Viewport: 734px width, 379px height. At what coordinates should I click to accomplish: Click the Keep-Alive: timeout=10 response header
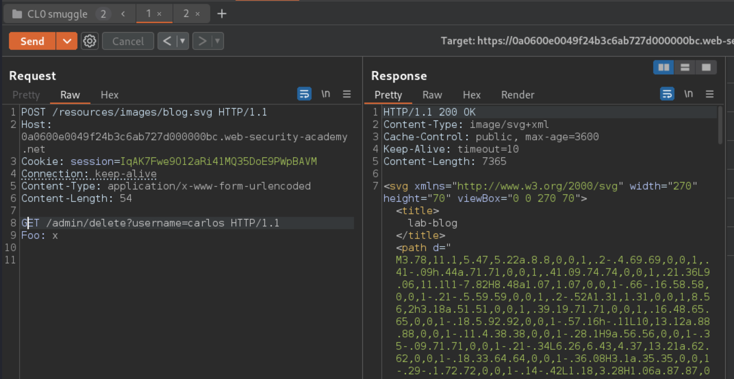coord(451,149)
